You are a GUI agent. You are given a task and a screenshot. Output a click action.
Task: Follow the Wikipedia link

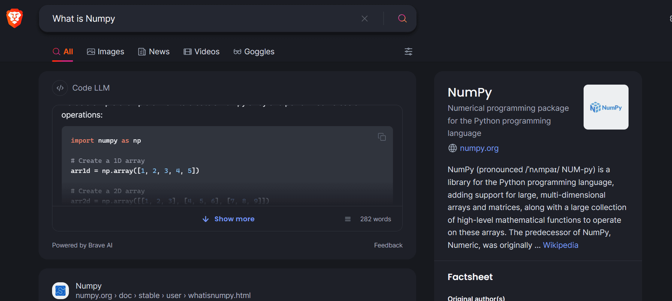pyautogui.click(x=560, y=245)
